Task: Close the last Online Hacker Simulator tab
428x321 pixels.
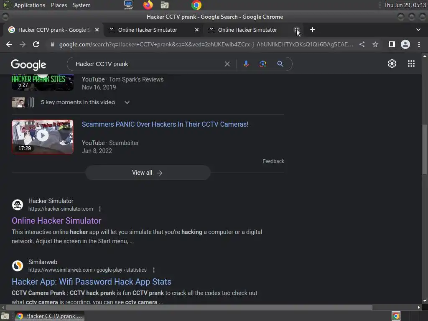Action: click(x=297, y=30)
